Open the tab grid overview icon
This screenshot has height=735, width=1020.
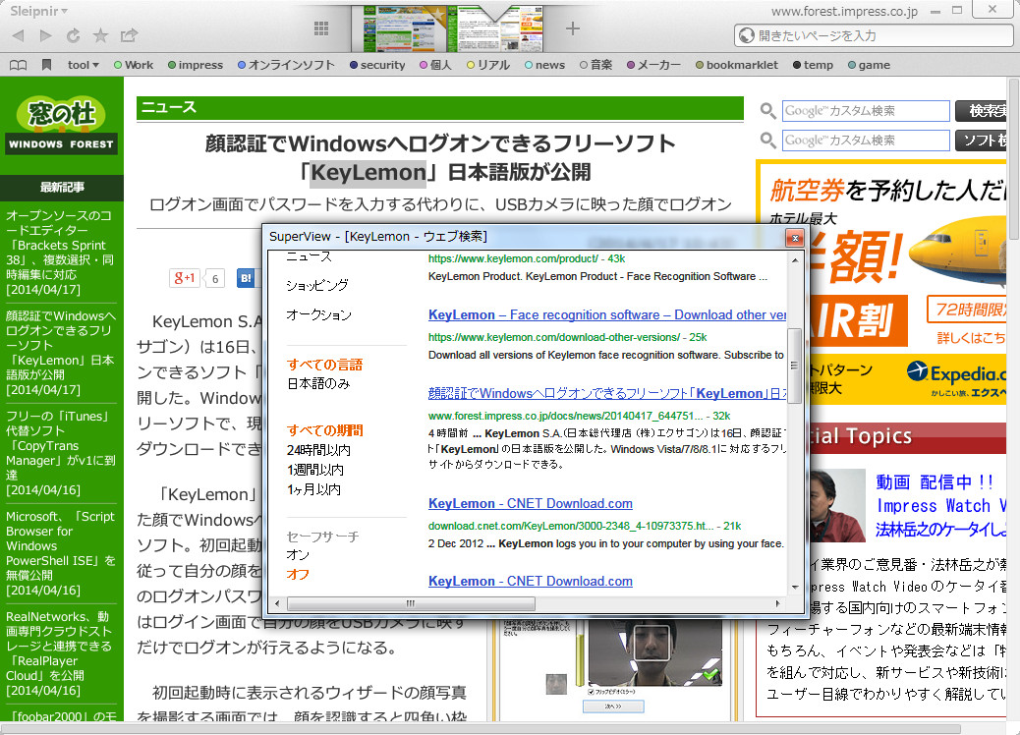(321, 28)
